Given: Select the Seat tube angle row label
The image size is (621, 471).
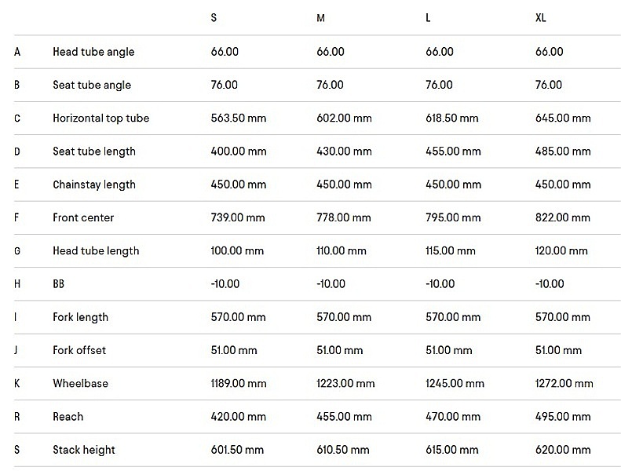Looking at the screenshot, I should point(92,85).
